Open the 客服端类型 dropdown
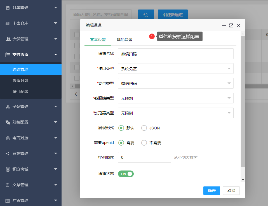 tap(176, 98)
